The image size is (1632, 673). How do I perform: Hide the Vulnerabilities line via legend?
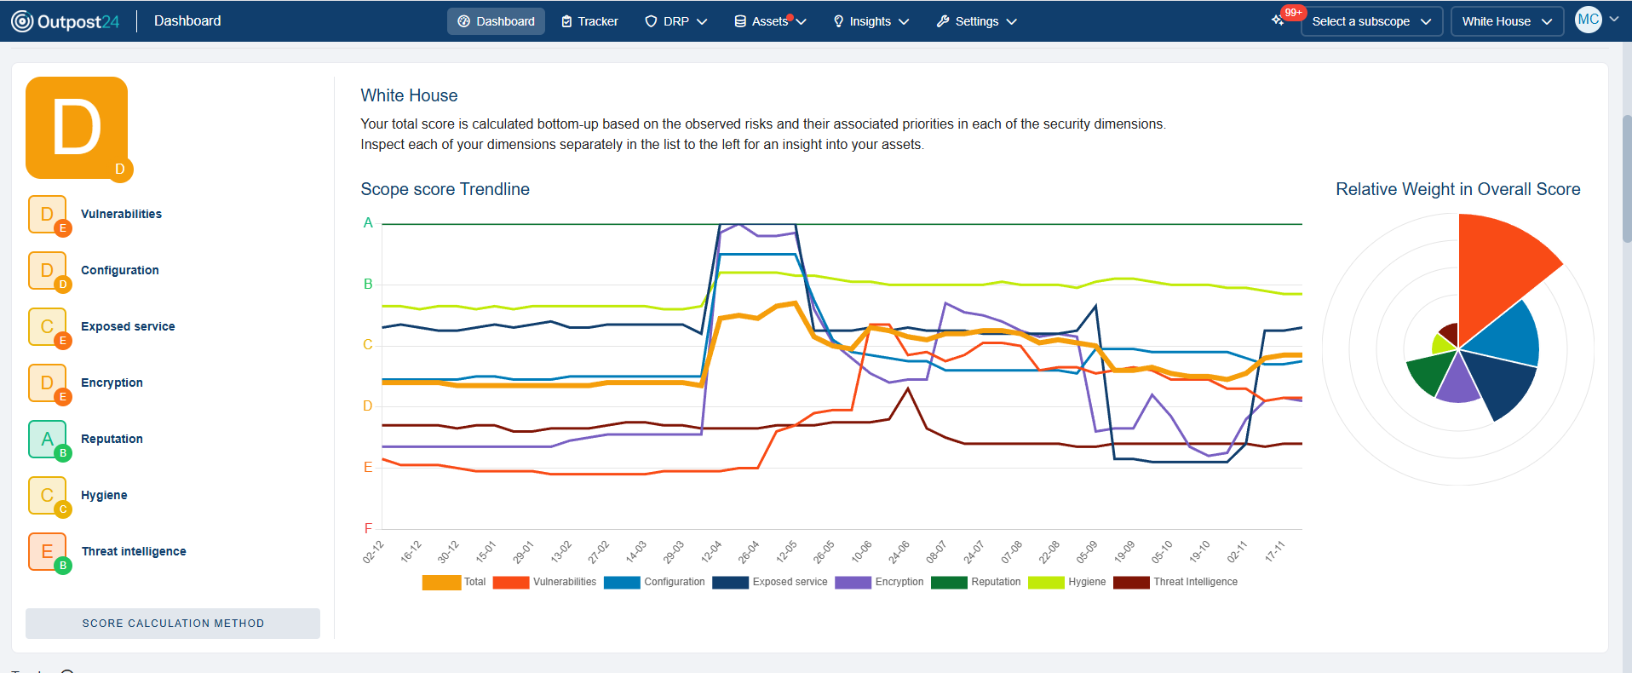pos(544,582)
